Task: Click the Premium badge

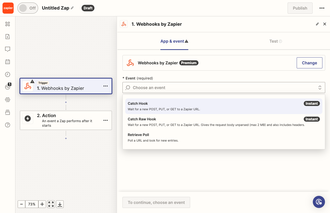Action: pyautogui.click(x=189, y=63)
